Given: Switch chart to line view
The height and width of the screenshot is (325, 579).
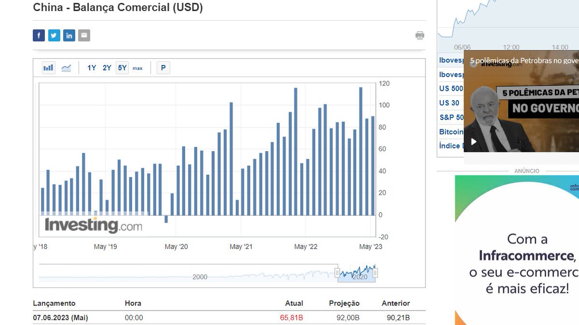Looking at the screenshot, I should 66,68.
